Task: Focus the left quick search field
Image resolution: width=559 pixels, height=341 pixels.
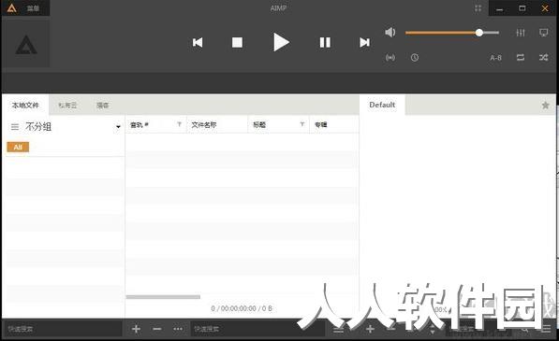Action: click(x=63, y=329)
